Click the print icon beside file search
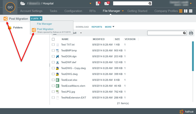 (191, 33)
